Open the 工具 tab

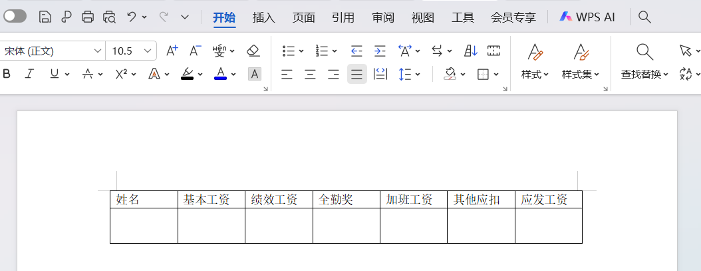[463, 17]
